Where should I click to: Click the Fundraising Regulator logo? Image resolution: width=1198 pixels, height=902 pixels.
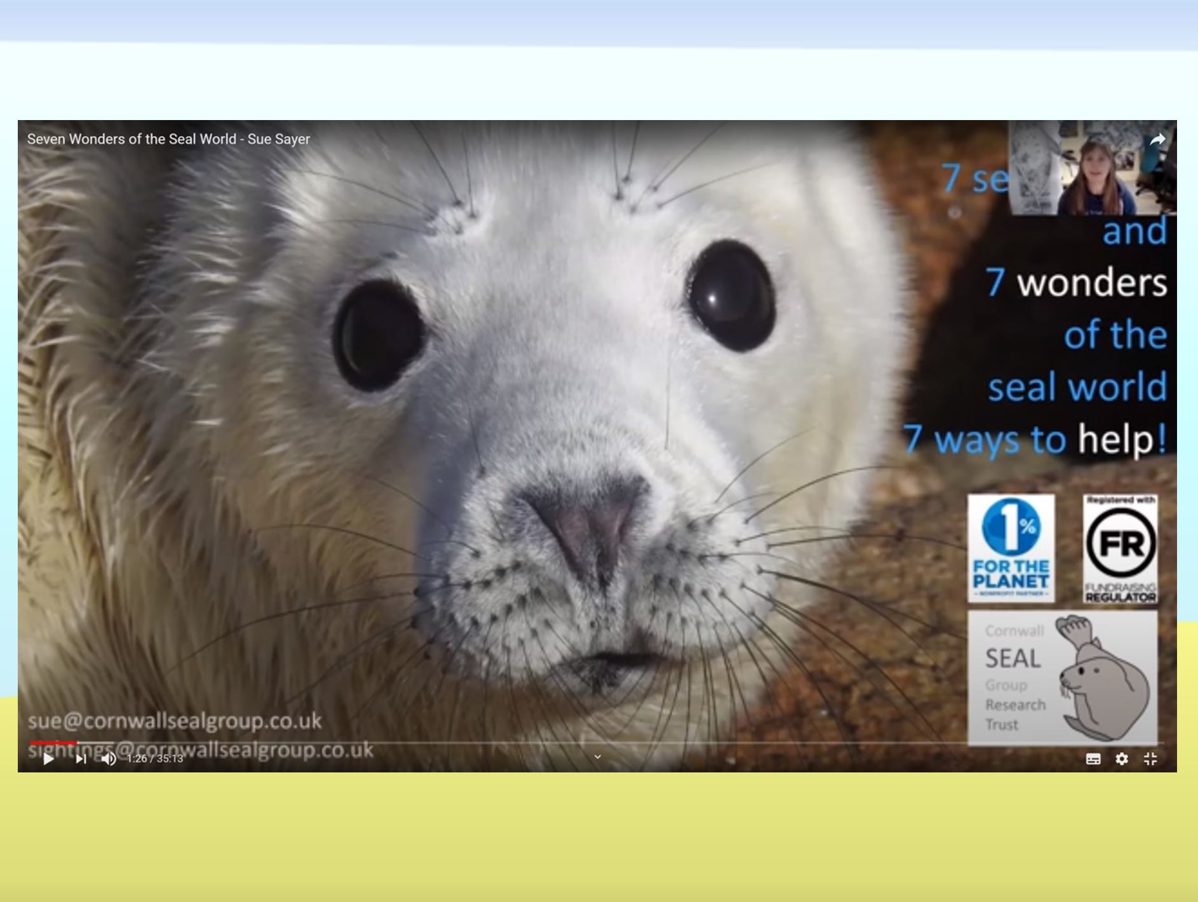click(x=1121, y=549)
